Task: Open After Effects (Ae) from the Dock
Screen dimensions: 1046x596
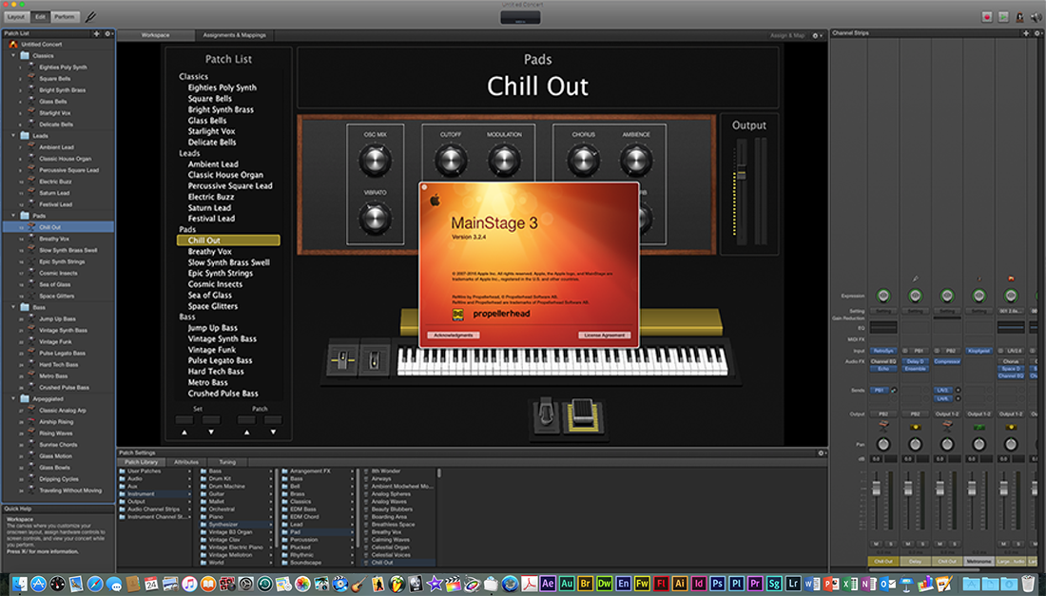Action: tap(548, 584)
